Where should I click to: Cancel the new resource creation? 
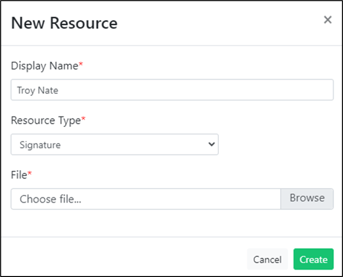pos(267,259)
